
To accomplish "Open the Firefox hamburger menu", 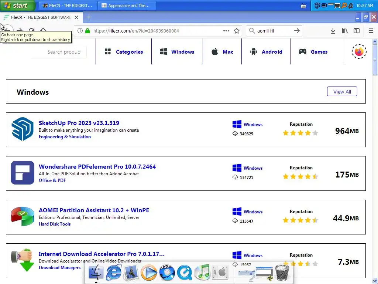I will 371,31.
